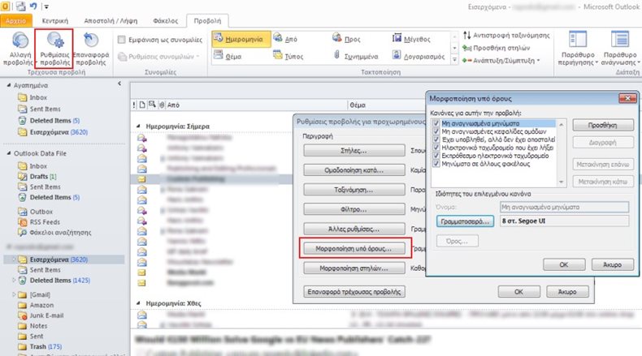Expand the [Gmail] folder

(x=14, y=294)
